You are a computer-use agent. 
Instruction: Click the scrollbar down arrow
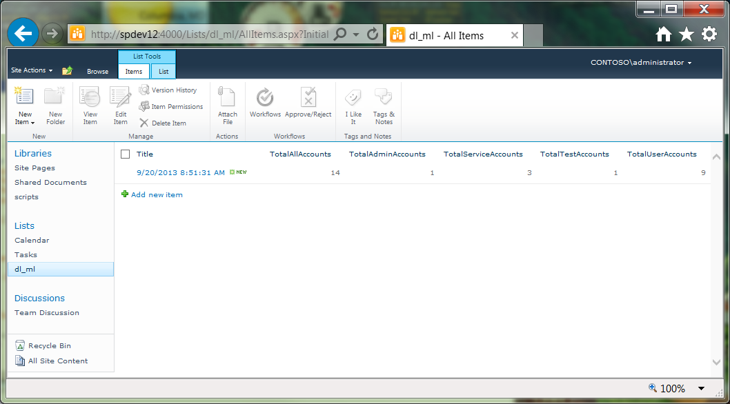click(716, 362)
